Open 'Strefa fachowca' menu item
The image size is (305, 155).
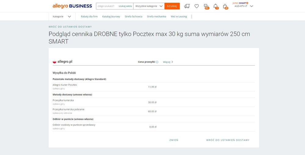click(133, 16)
